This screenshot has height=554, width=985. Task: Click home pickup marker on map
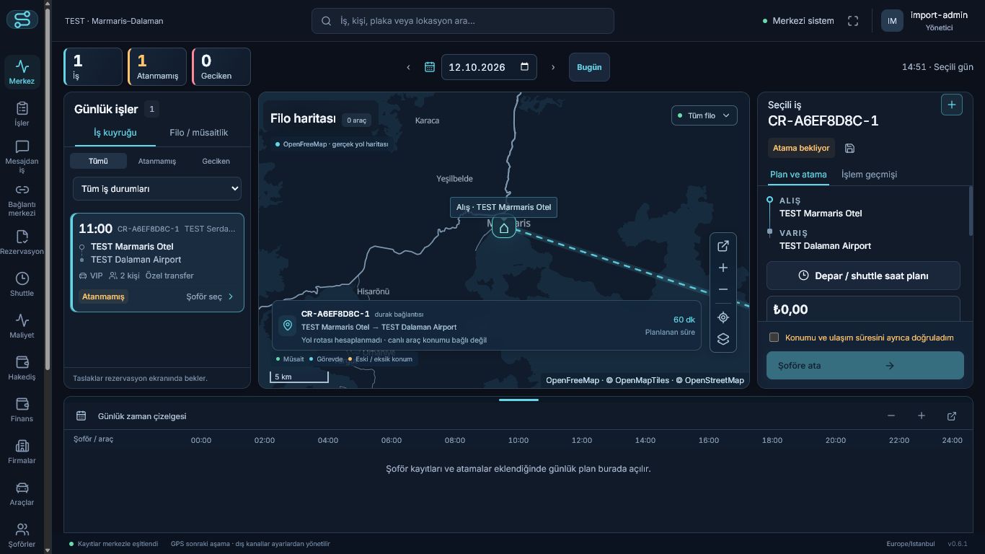[504, 228]
